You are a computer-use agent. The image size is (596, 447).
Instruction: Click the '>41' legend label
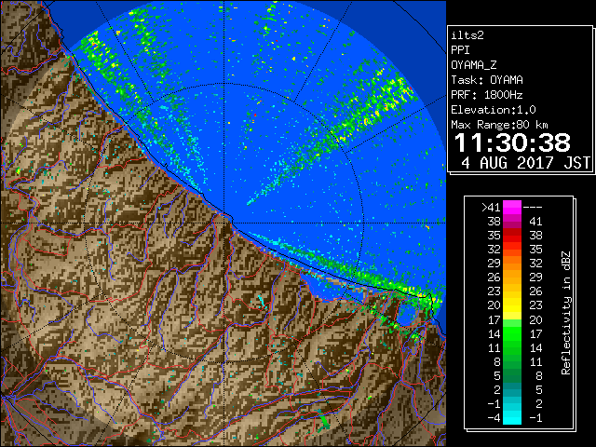(491, 208)
